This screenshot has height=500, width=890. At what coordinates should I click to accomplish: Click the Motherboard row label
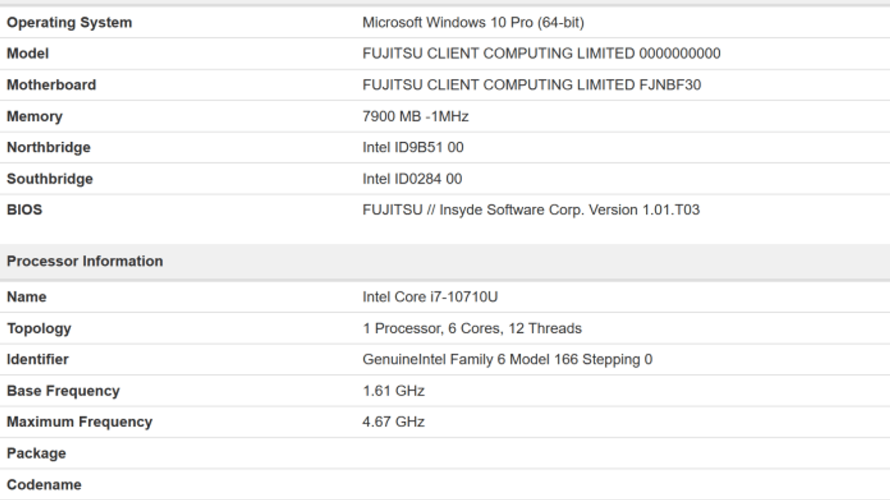(51, 85)
